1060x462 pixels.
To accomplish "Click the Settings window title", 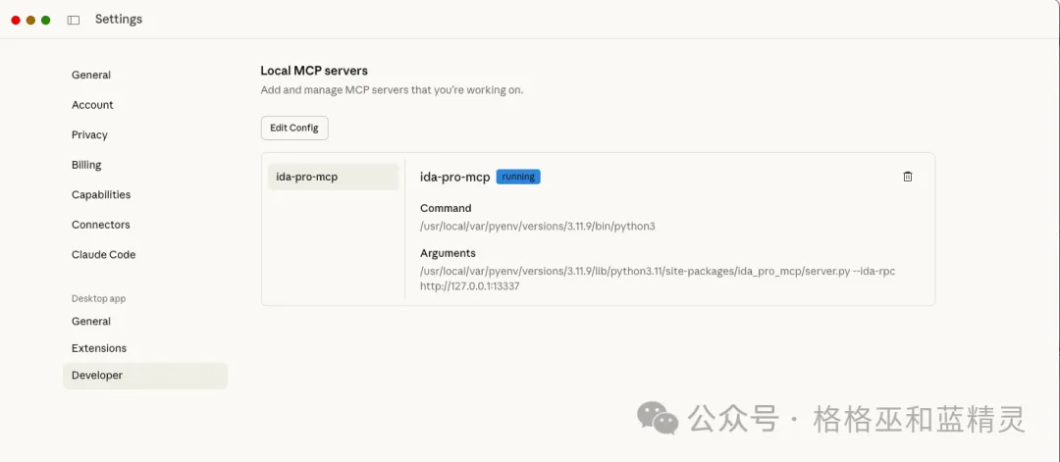I will tap(119, 20).
